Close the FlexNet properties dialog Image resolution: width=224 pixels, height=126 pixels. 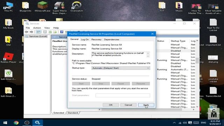pyautogui.click(x=153, y=34)
